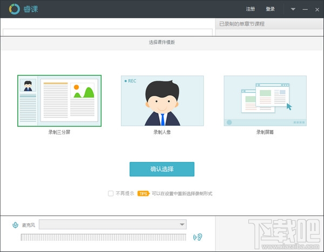The image size is (324, 252).
Task: Click the 录制人像 label text
Action: point(162,132)
